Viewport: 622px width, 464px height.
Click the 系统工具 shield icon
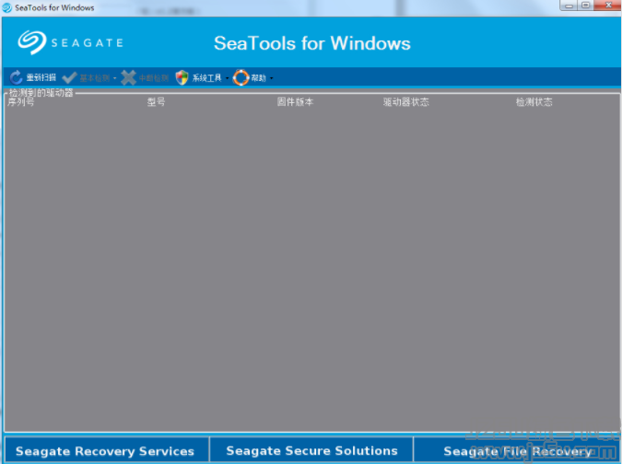click(x=182, y=77)
